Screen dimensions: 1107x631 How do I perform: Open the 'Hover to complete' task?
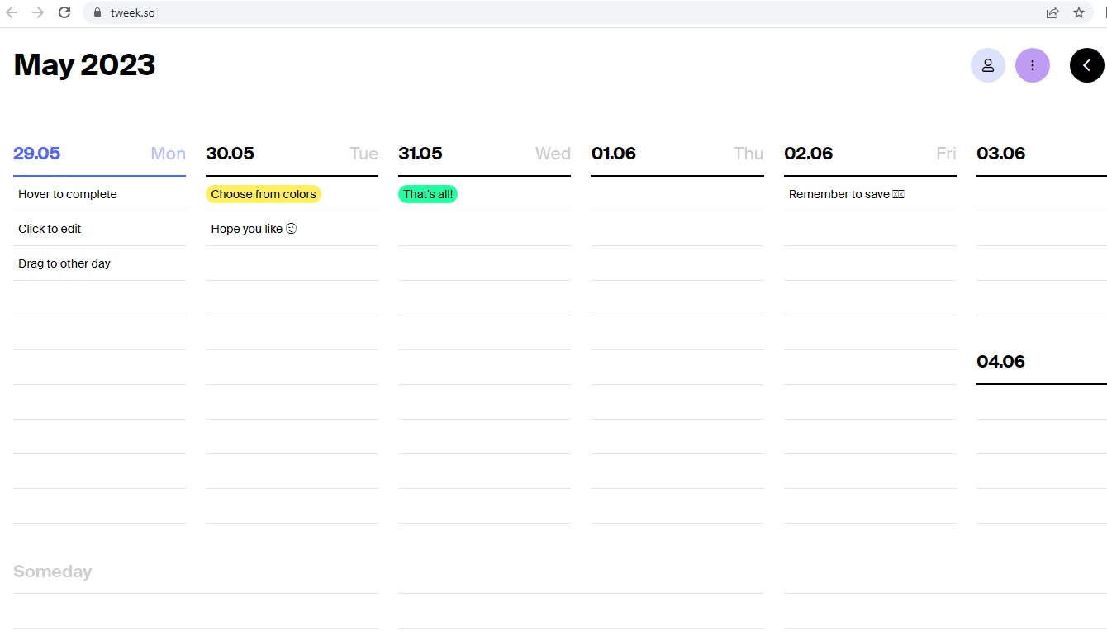click(x=68, y=194)
